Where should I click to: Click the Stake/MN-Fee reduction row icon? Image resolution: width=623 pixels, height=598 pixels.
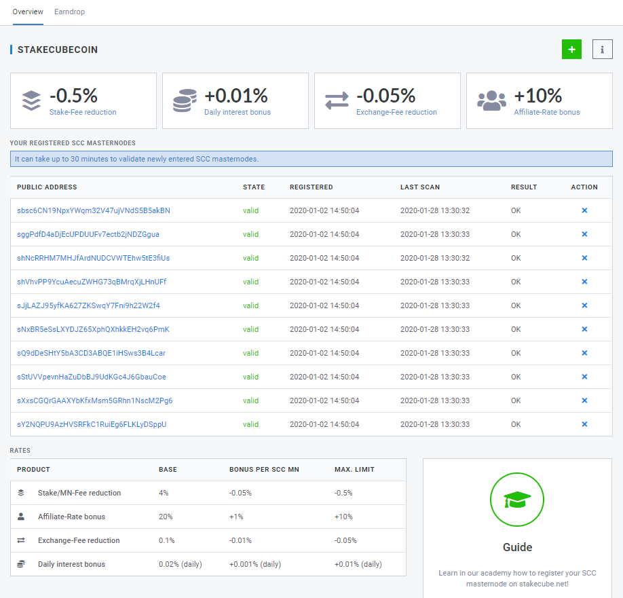(x=21, y=493)
